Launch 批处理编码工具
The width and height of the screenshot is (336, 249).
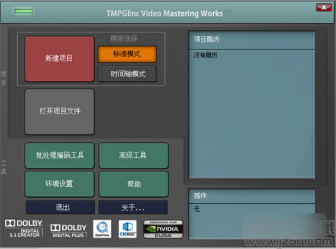click(59, 156)
